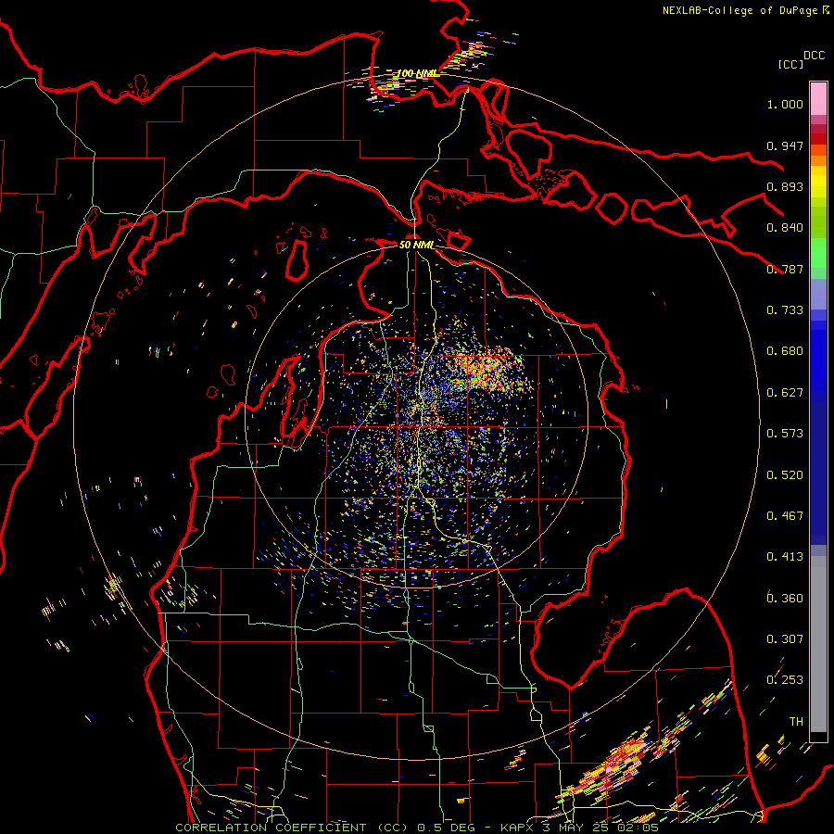The image size is (834, 834).
Task: Click the 1.000 scale value
Action: click(x=785, y=104)
